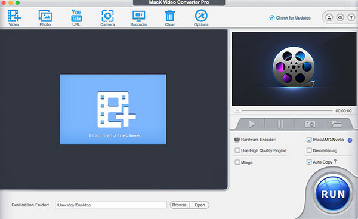Play the preview video

tap(252, 124)
